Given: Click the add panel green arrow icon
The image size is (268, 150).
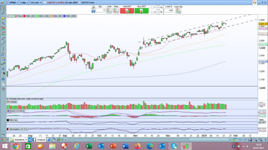Looking at the screenshot, I should click(12, 16).
